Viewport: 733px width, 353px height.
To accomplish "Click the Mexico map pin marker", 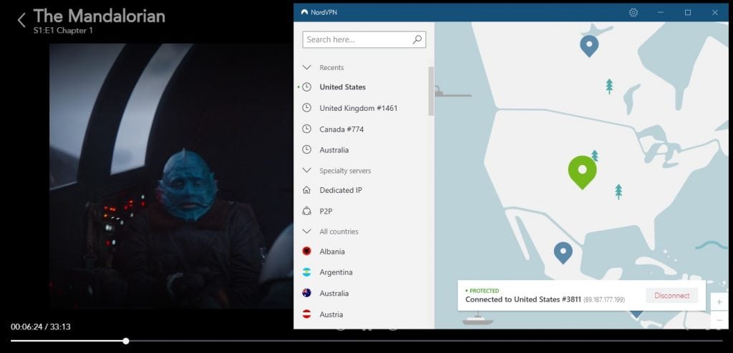I will click(563, 252).
